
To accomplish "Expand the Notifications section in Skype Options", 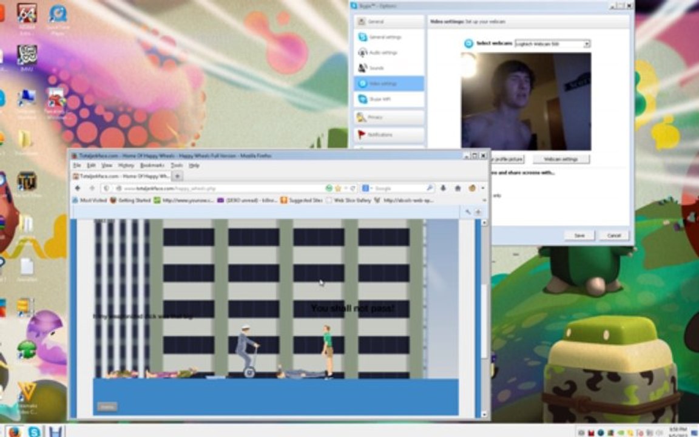I will pos(389,134).
